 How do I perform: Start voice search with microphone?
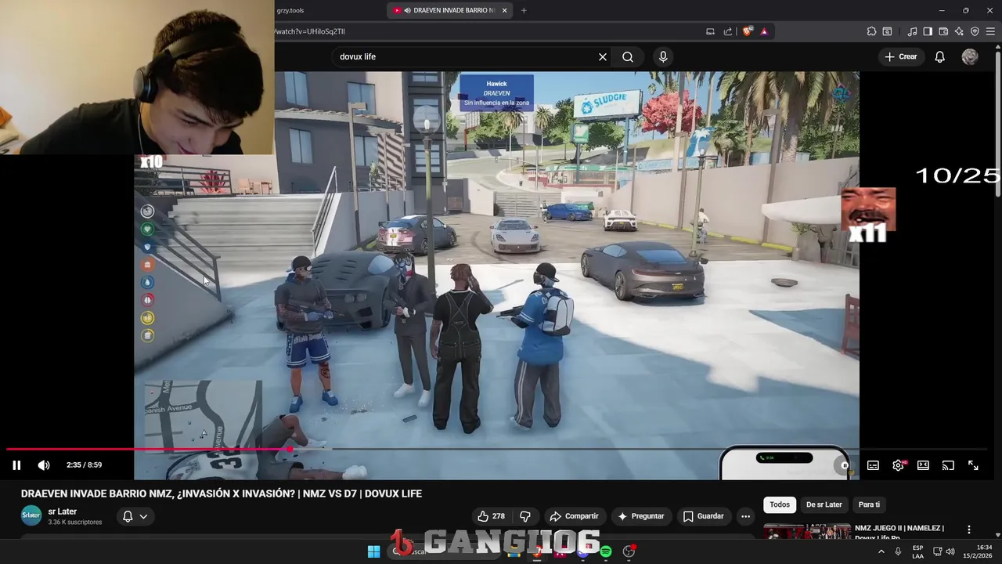coord(663,56)
